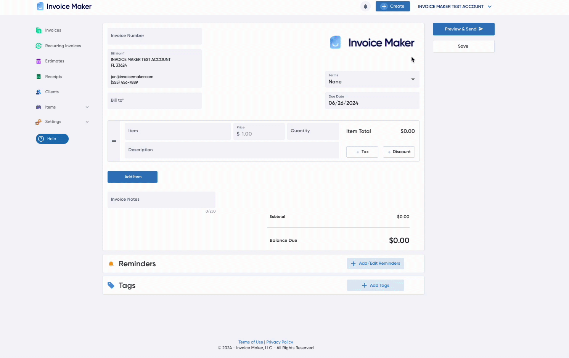
Task: Select Settings in the sidebar
Action: coord(53,122)
